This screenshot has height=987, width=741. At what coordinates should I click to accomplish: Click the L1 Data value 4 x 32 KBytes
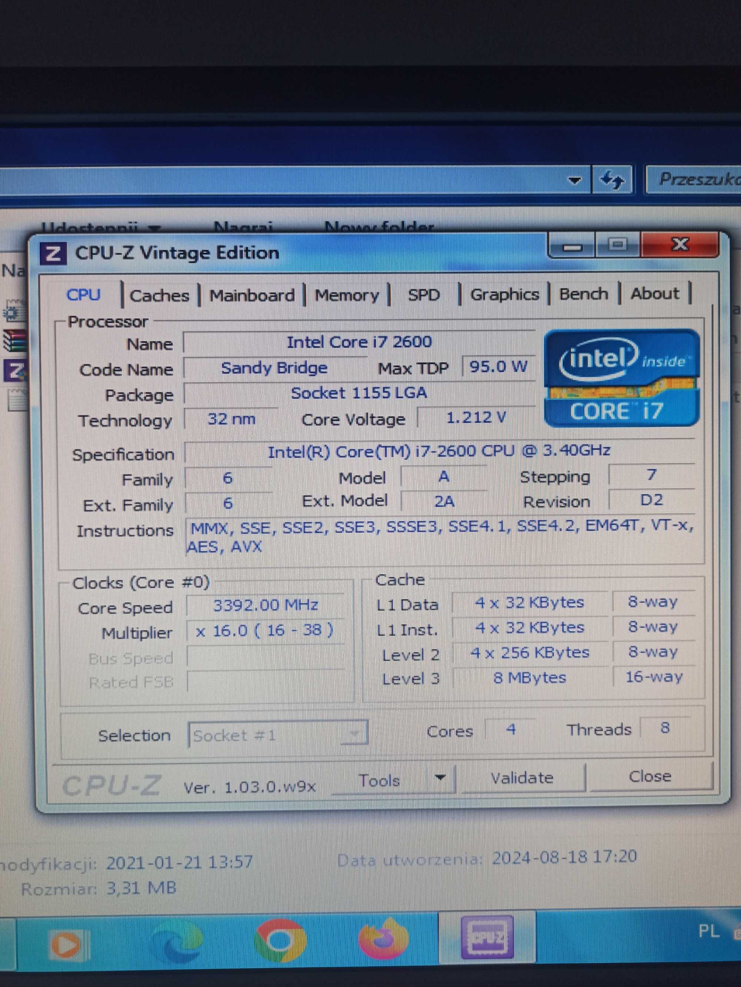tap(529, 603)
